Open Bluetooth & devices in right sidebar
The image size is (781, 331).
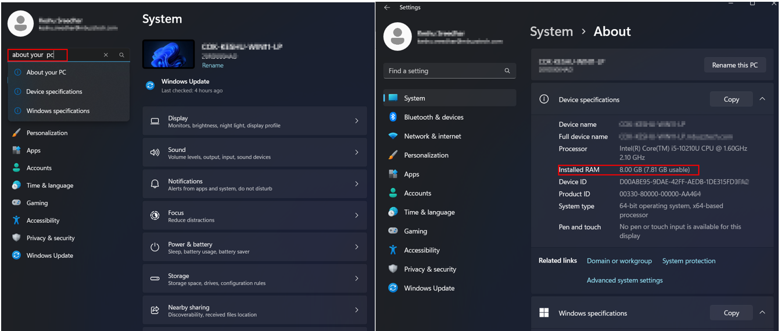tap(450, 117)
